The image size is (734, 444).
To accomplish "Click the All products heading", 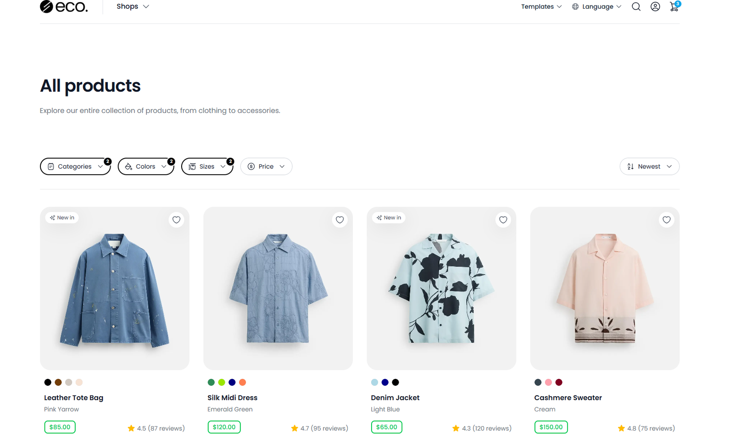I will [90, 86].
